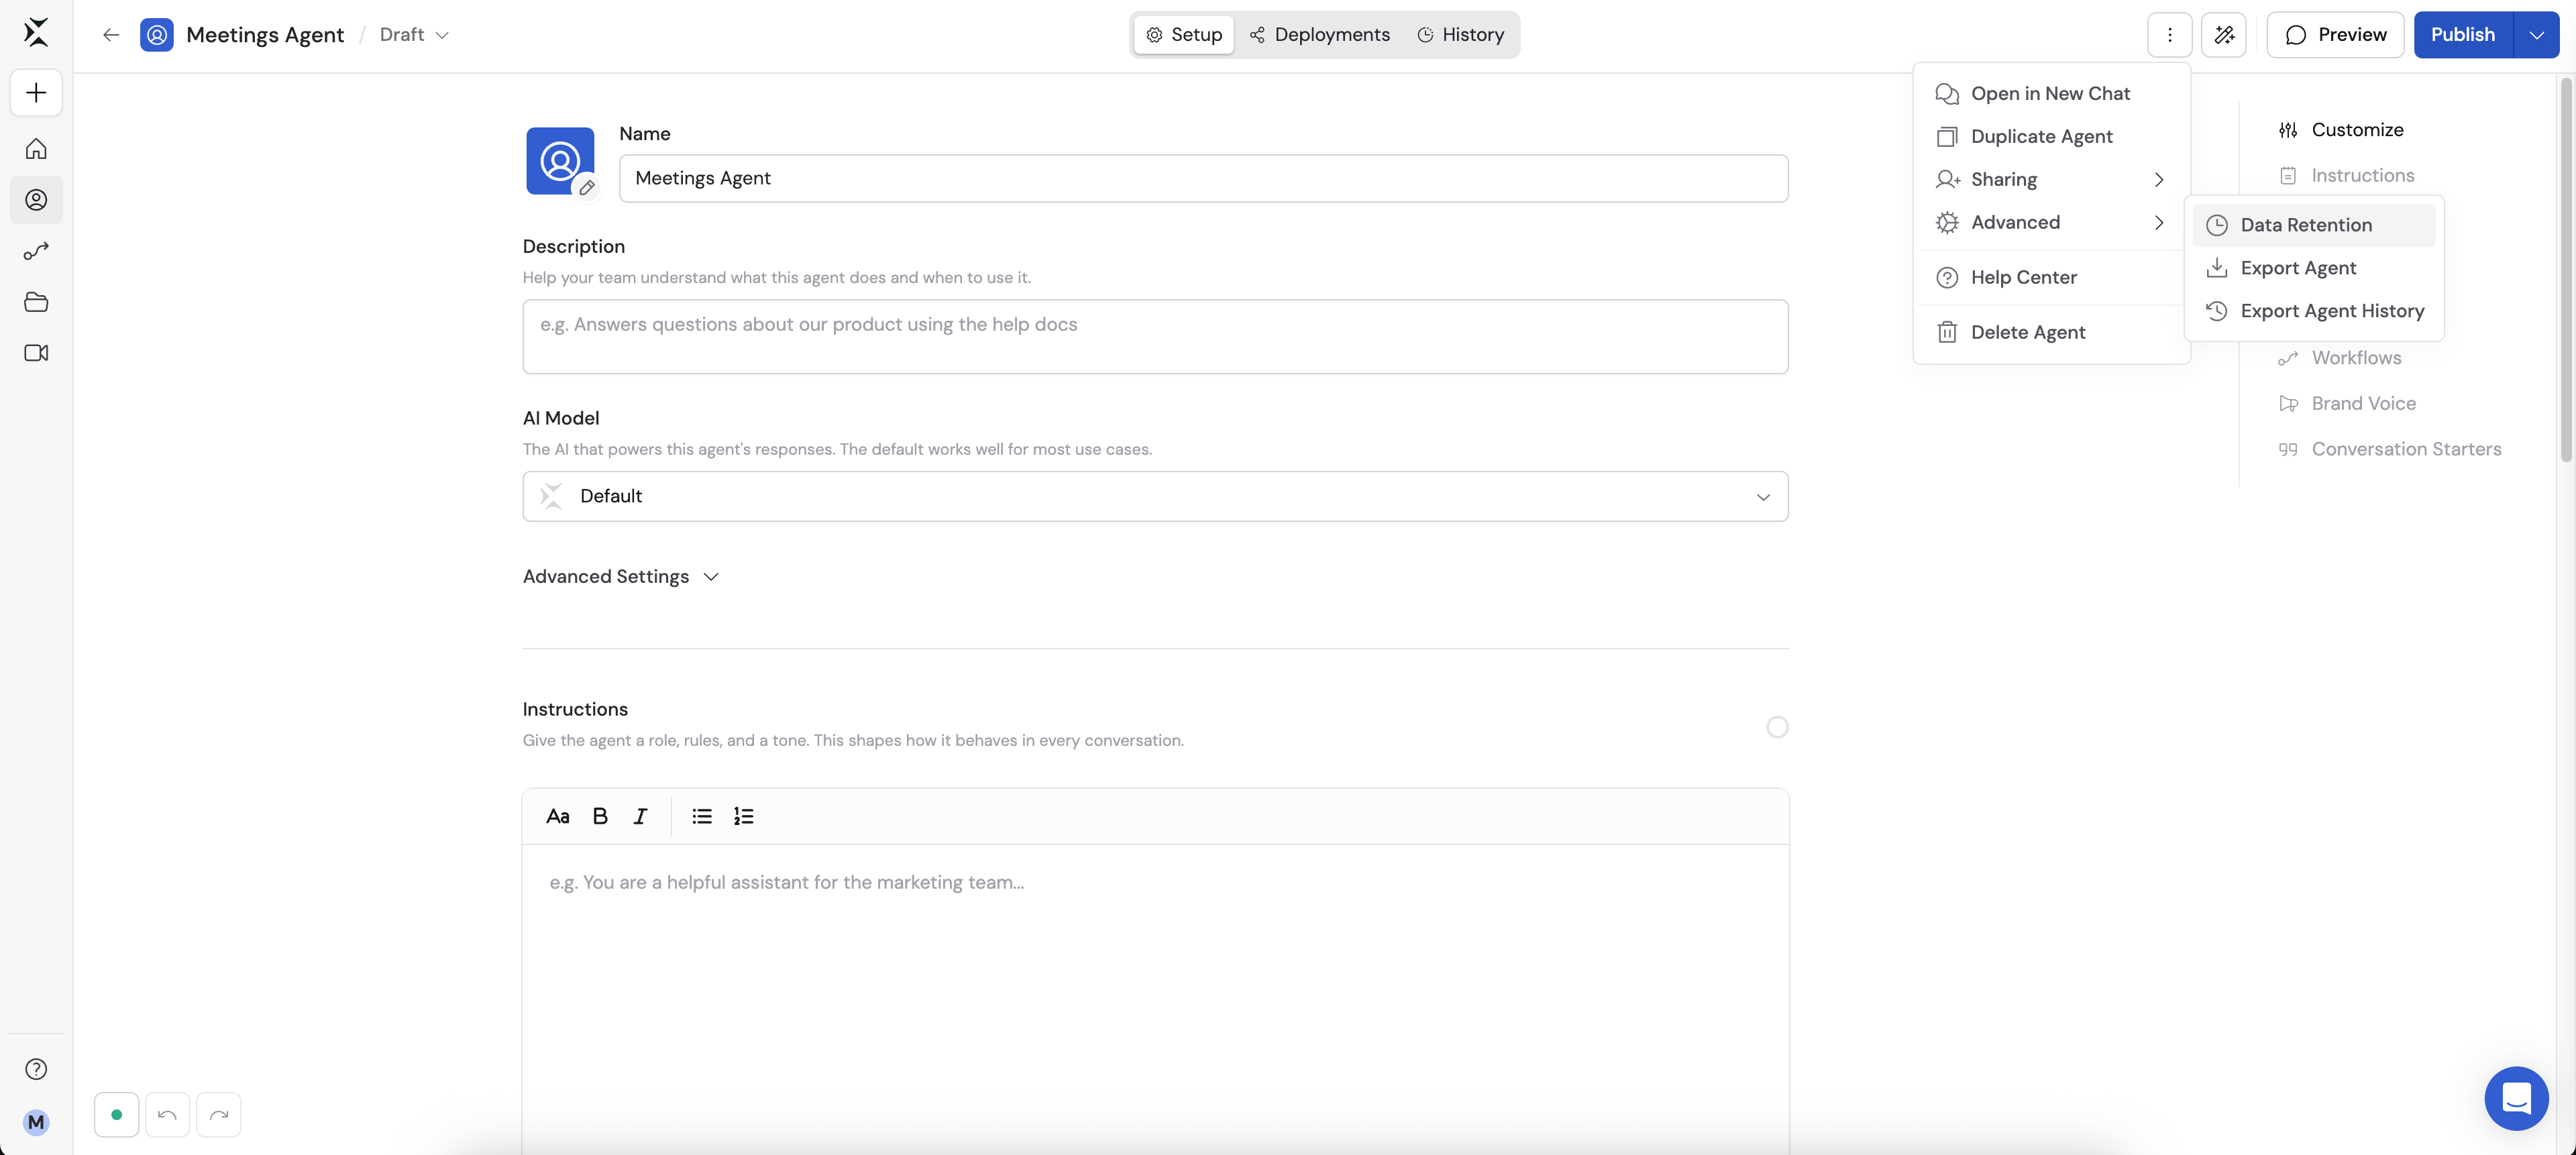
Task: Switch to the History tab
Action: coord(1461,35)
